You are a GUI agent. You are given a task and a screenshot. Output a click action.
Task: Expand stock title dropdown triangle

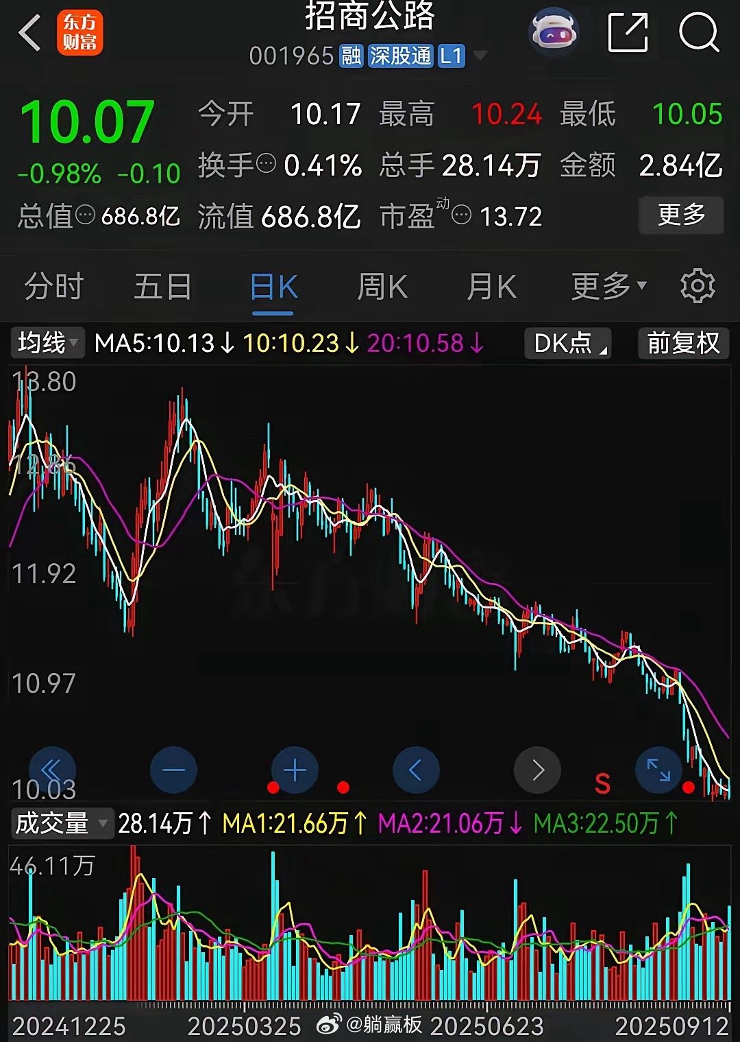click(480, 55)
